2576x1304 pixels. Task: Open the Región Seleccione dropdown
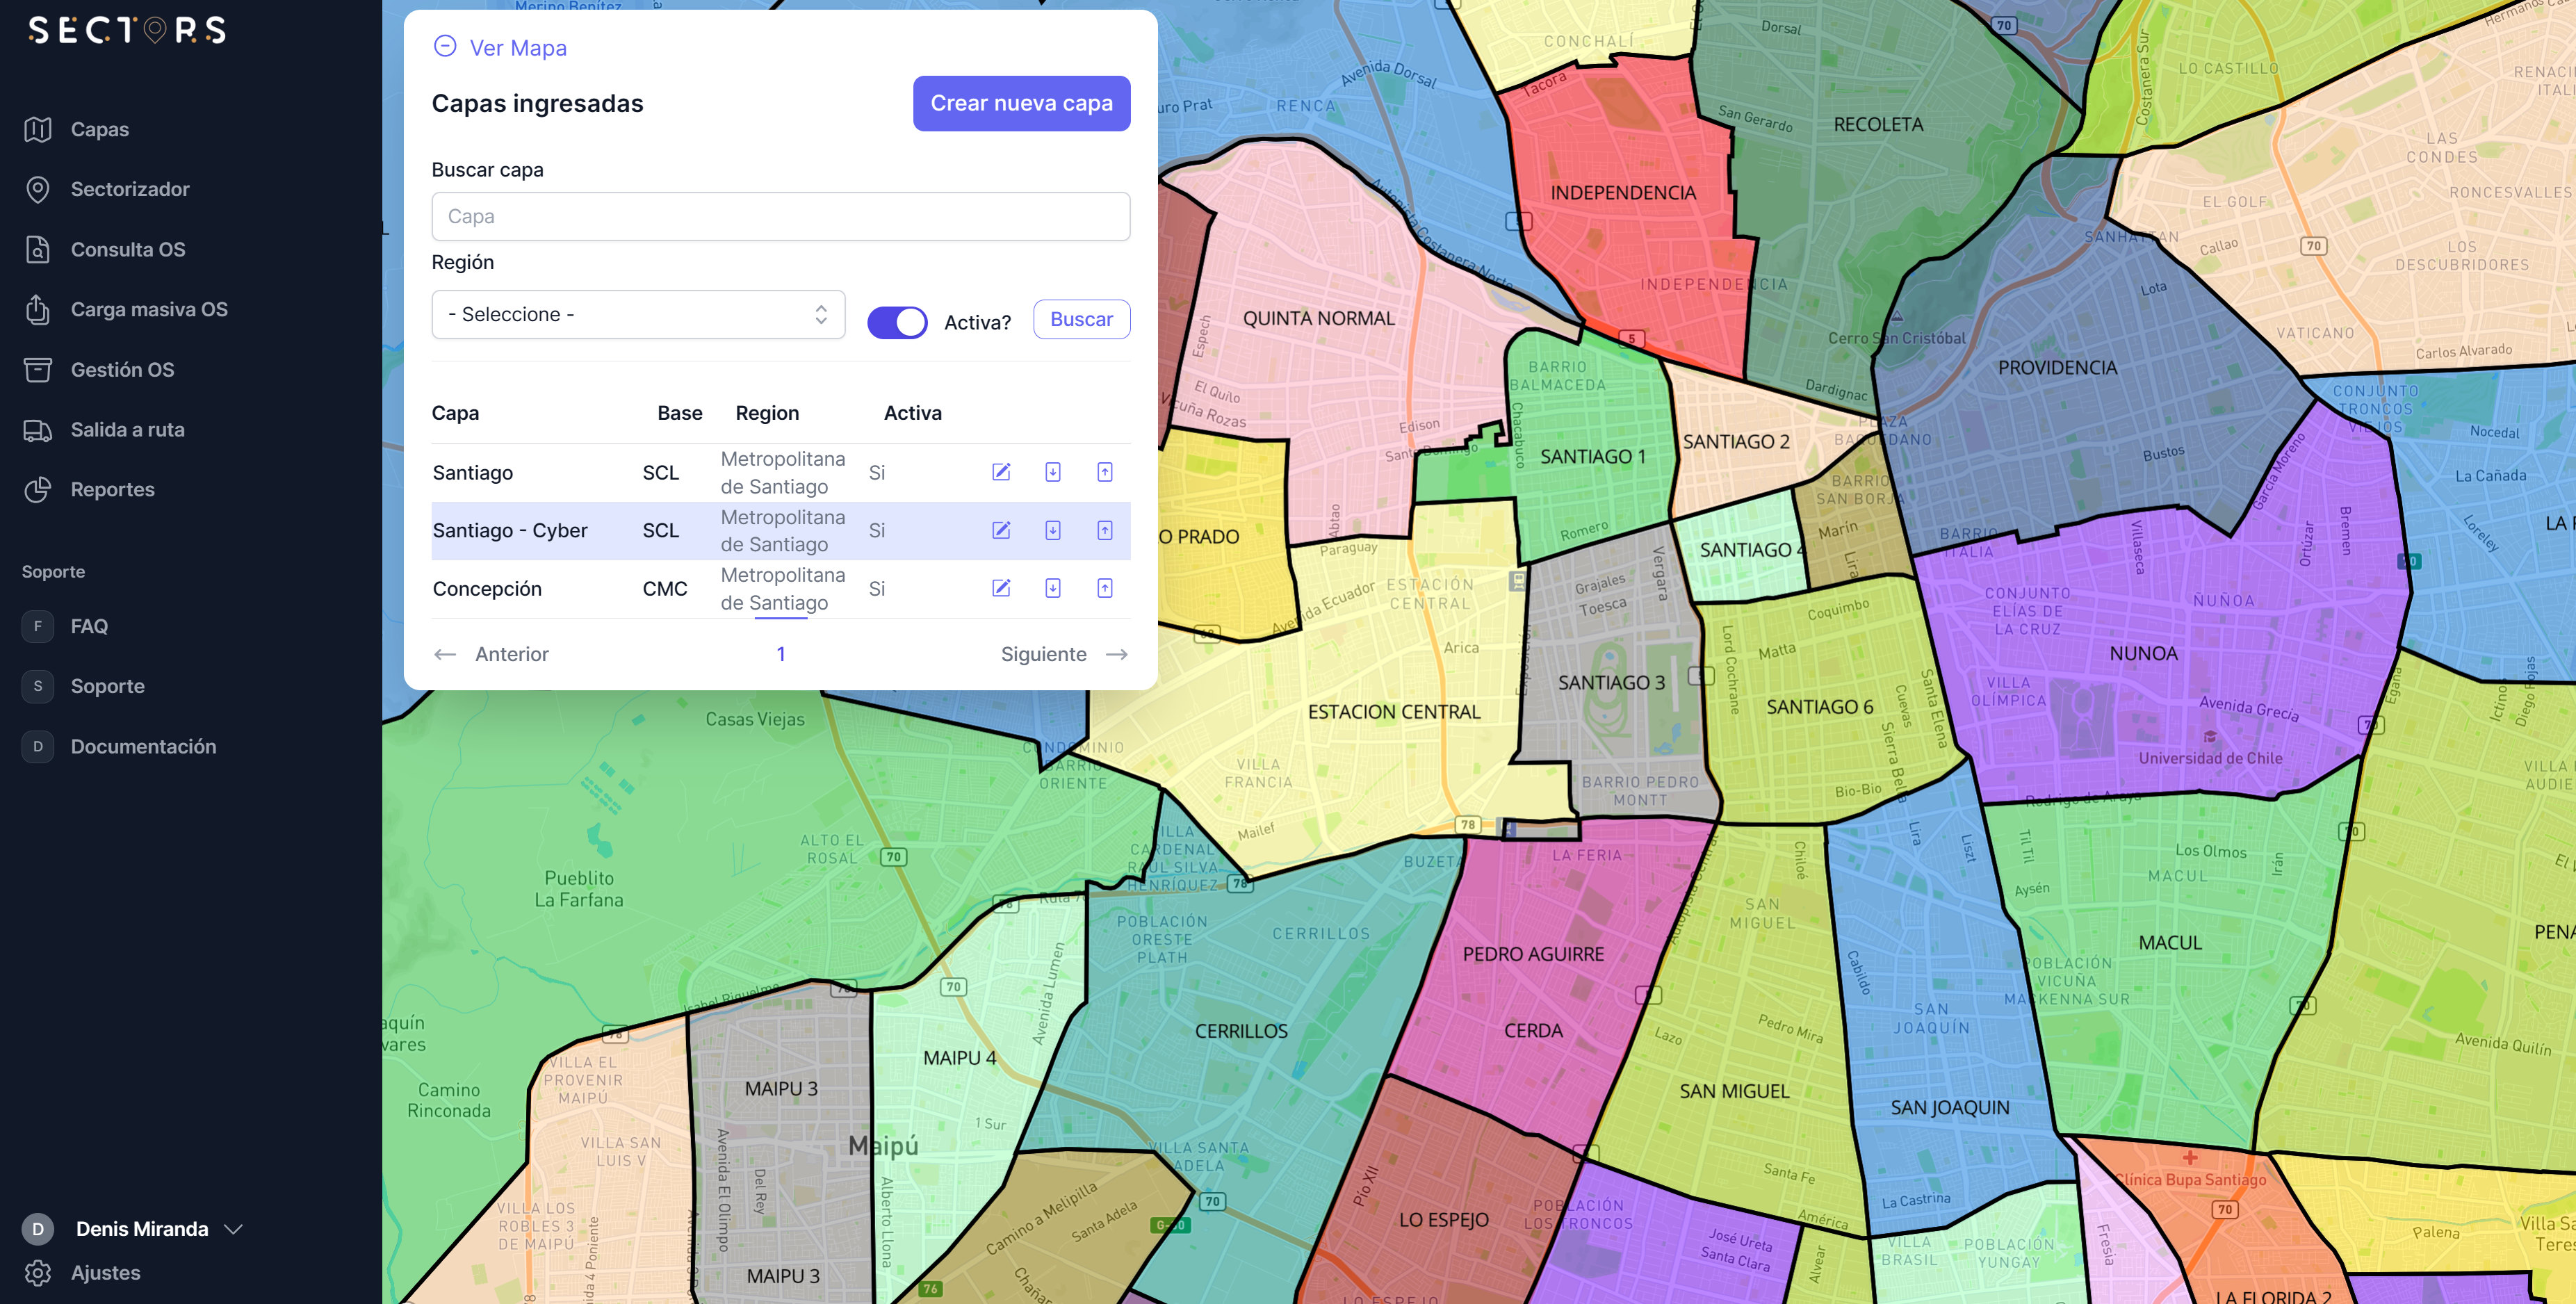point(638,314)
